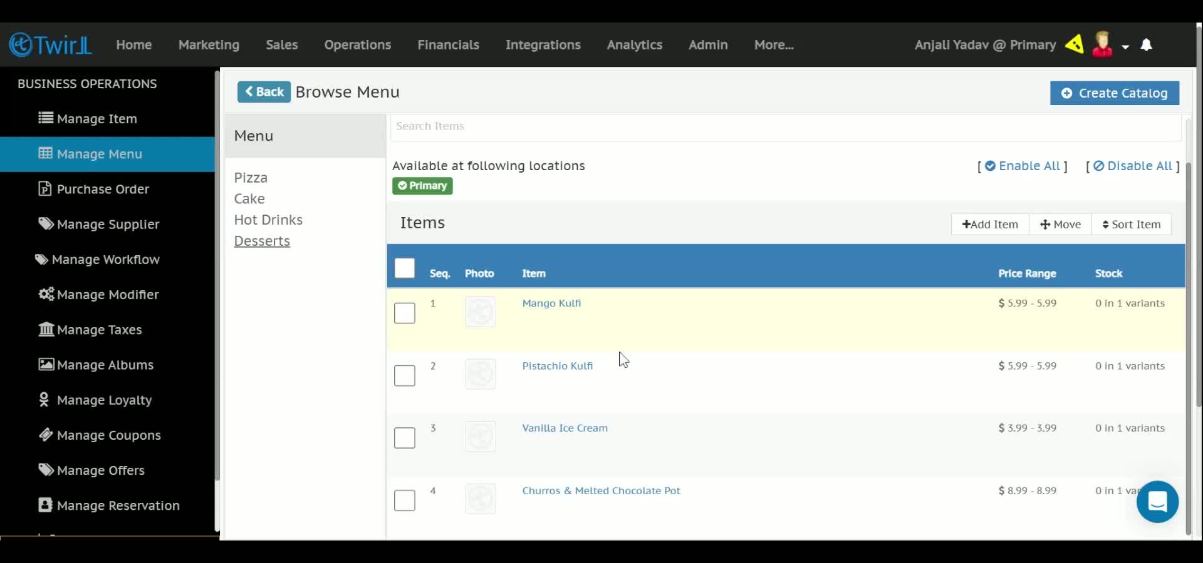Check Churros & Melted Chocolate Pot checkbox
This screenshot has height=563, width=1203.
tap(405, 500)
